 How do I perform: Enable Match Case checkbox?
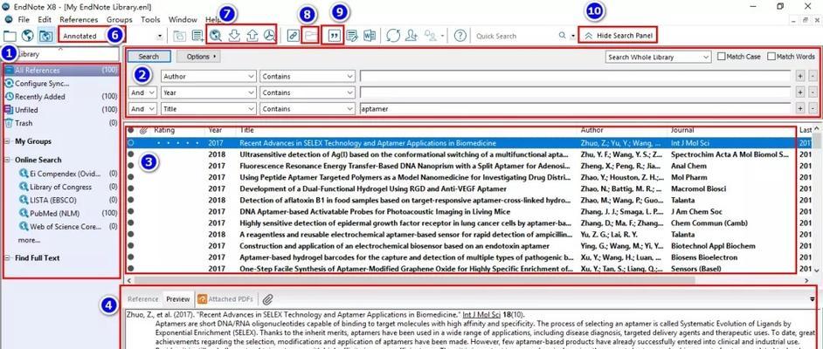pos(722,57)
